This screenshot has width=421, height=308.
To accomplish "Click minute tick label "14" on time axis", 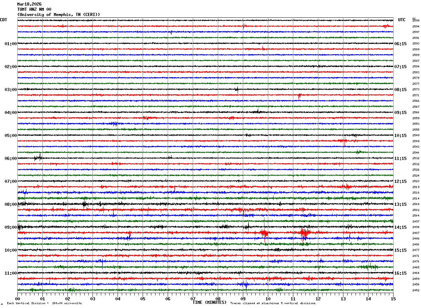I will click(x=368, y=299).
